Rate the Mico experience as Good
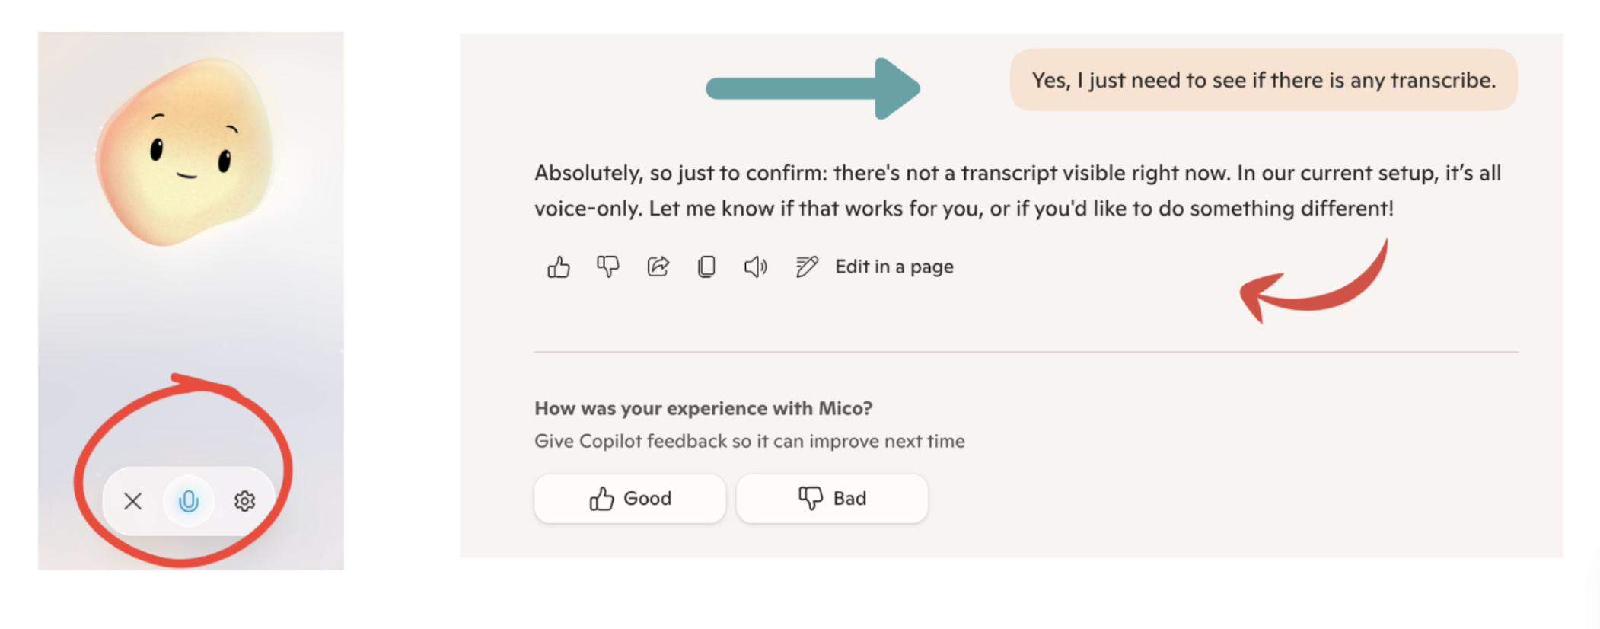Viewport: 1600px width, 629px height. pos(630,499)
